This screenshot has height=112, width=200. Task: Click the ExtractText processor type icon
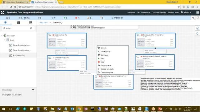96,77
